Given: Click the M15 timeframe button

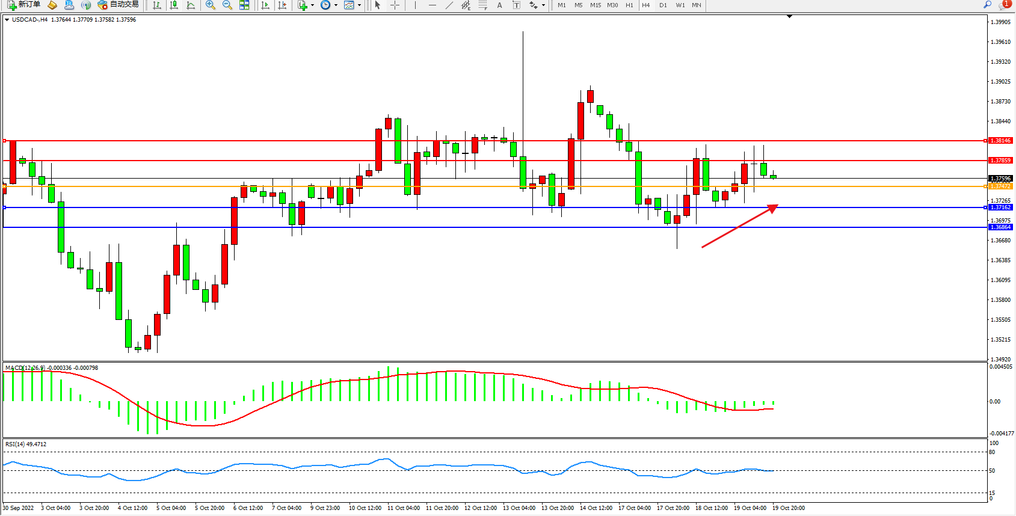Looking at the screenshot, I should click(x=596, y=5).
